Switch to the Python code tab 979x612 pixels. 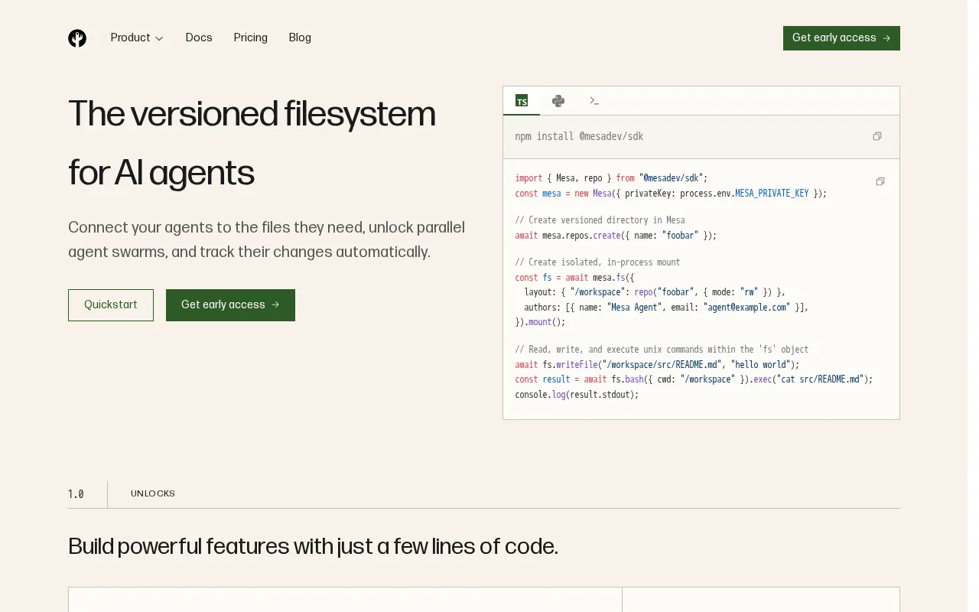point(558,100)
